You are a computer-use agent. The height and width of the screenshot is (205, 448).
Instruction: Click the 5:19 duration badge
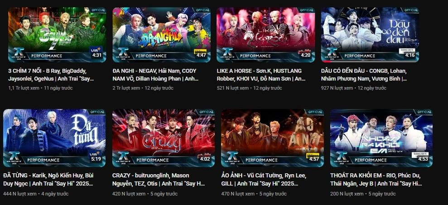coord(96,159)
